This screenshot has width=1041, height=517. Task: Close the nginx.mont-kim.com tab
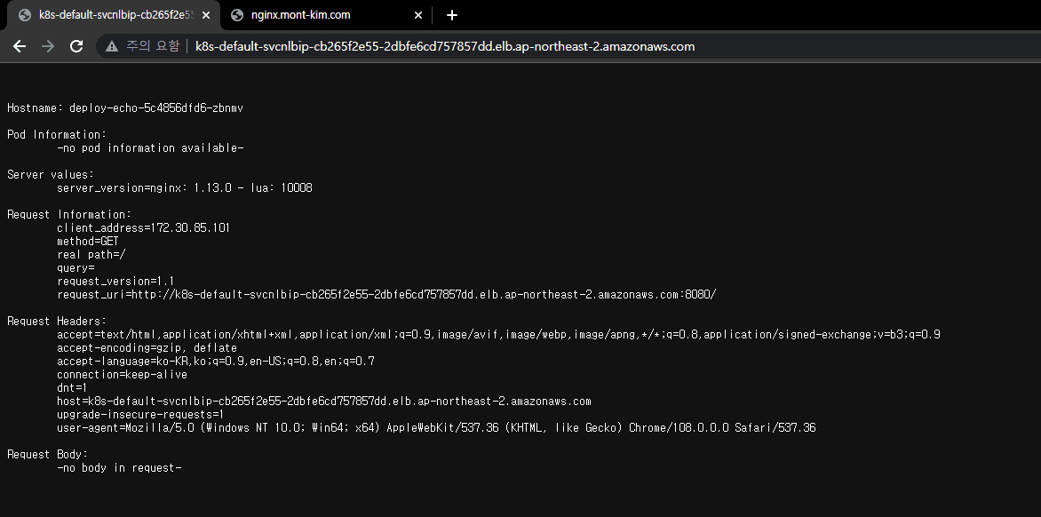pyautogui.click(x=418, y=15)
